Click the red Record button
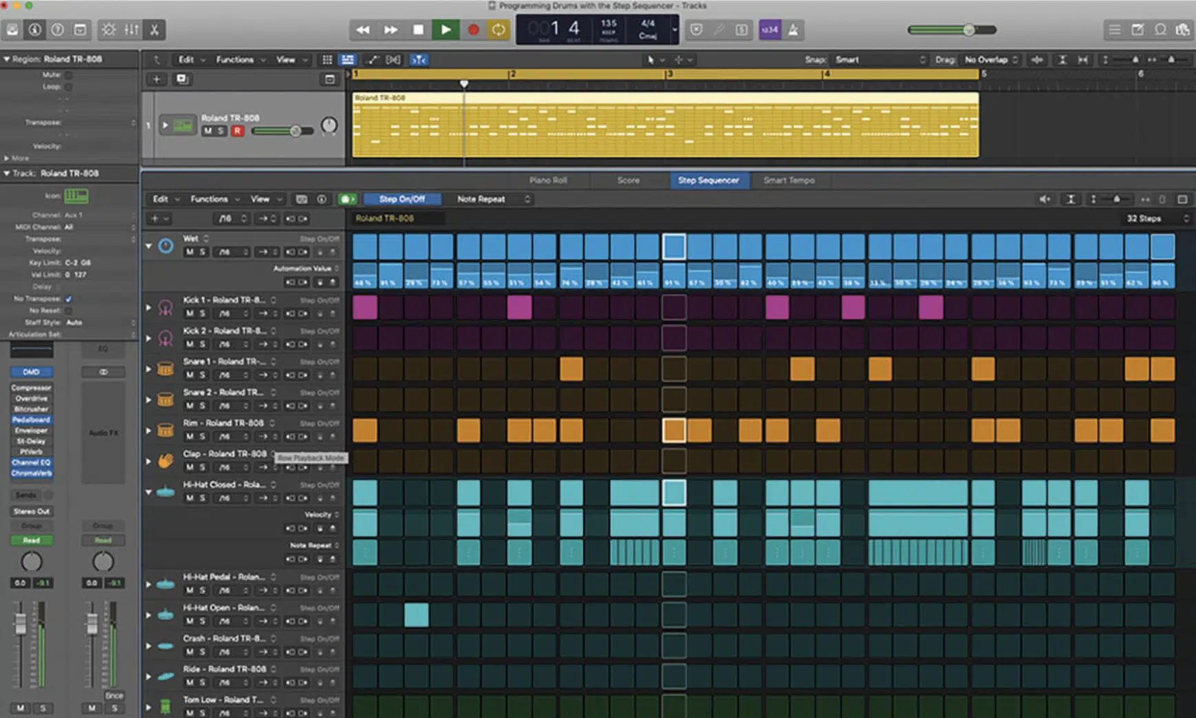This screenshot has height=718, width=1196. [473, 30]
